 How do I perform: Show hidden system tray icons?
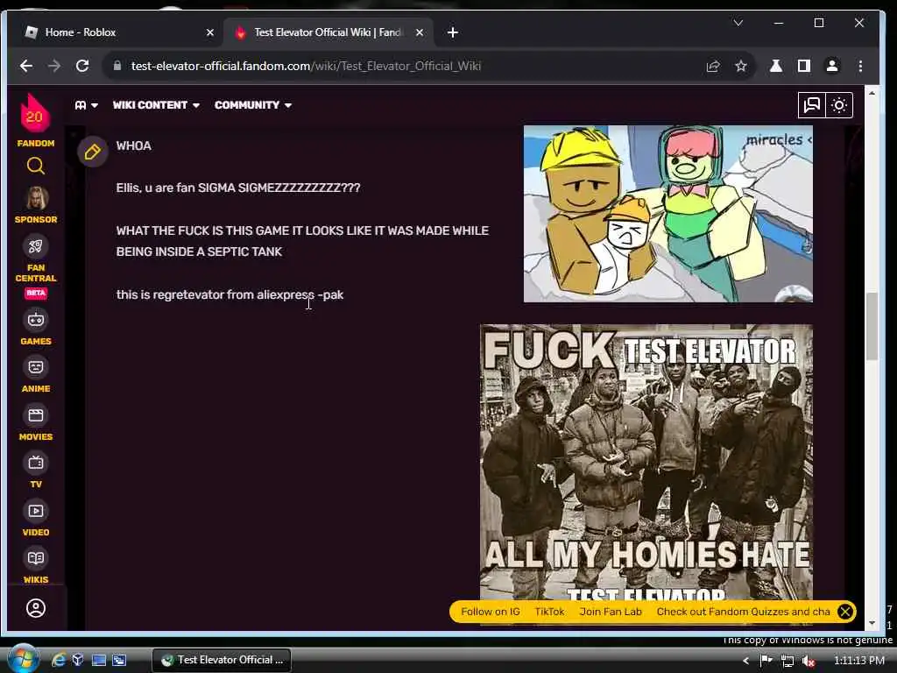745,661
